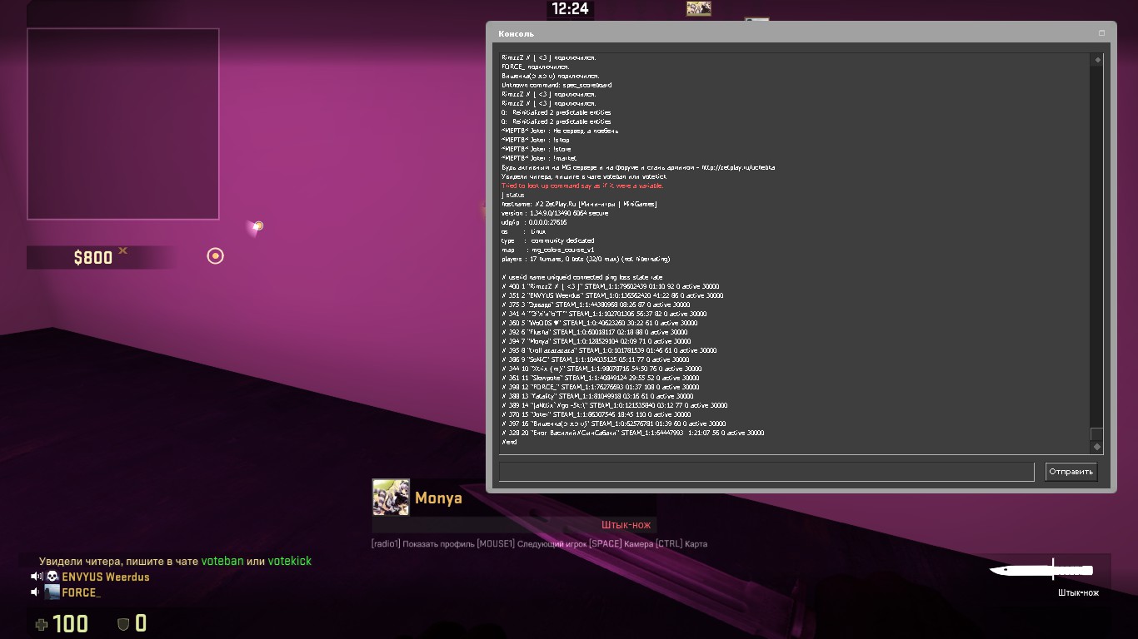
Task: Click Monya's player avatar
Action: [391, 498]
